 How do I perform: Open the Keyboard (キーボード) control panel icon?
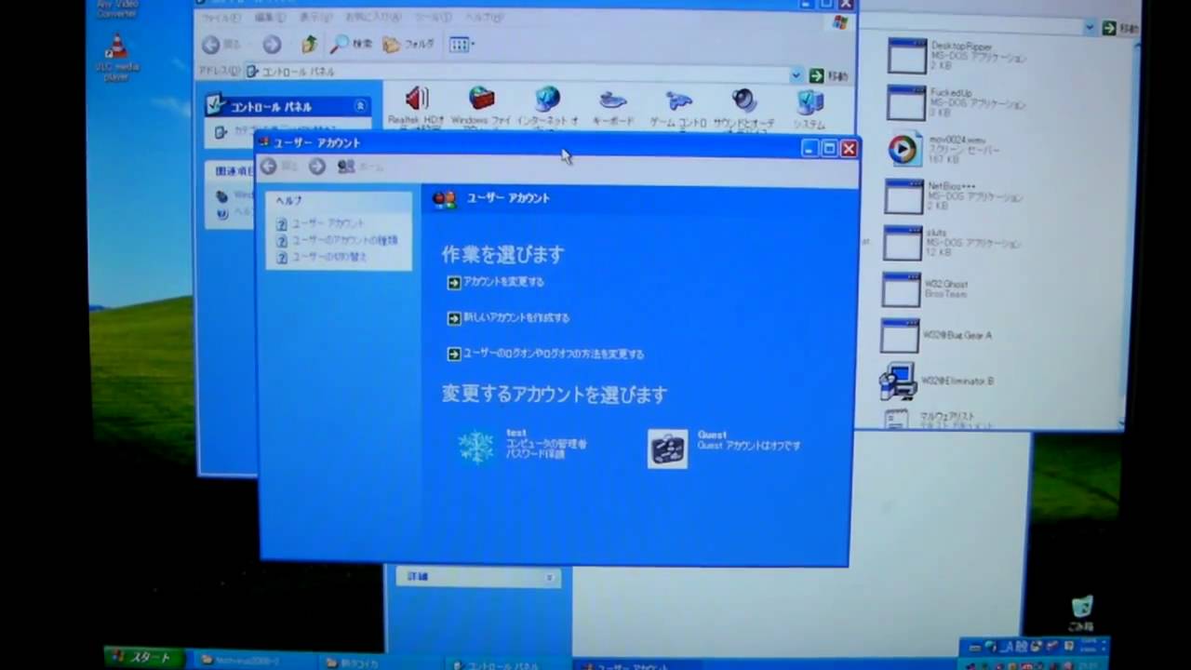point(613,100)
